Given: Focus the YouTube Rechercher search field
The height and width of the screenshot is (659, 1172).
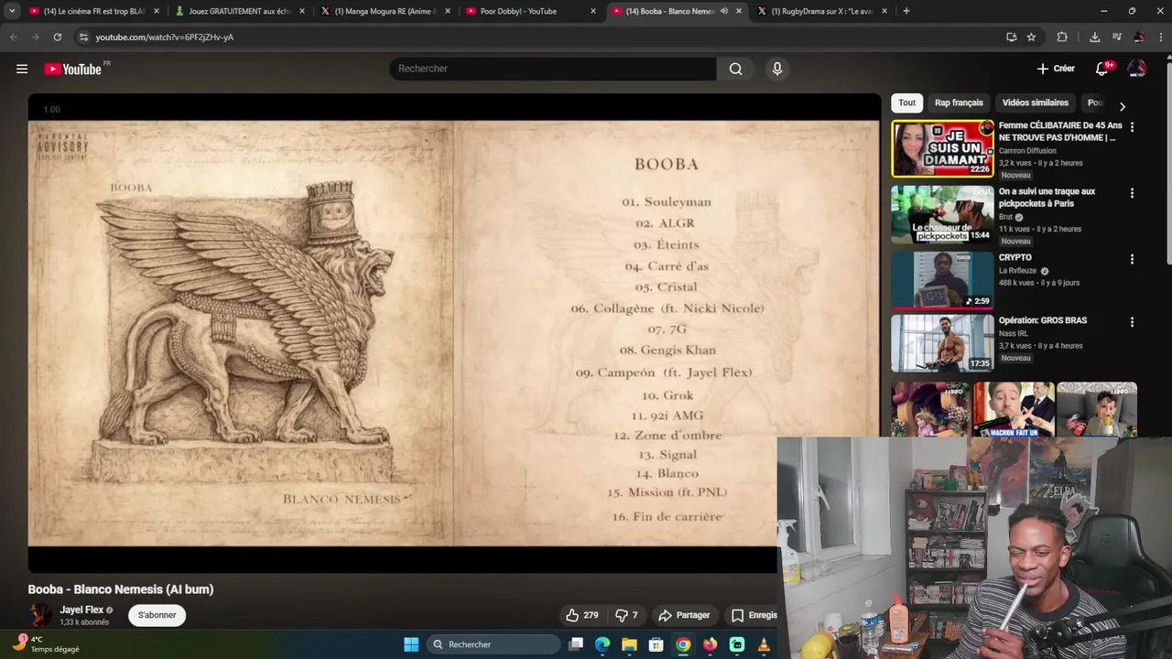Looking at the screenshot, I should tap(553, 69).
